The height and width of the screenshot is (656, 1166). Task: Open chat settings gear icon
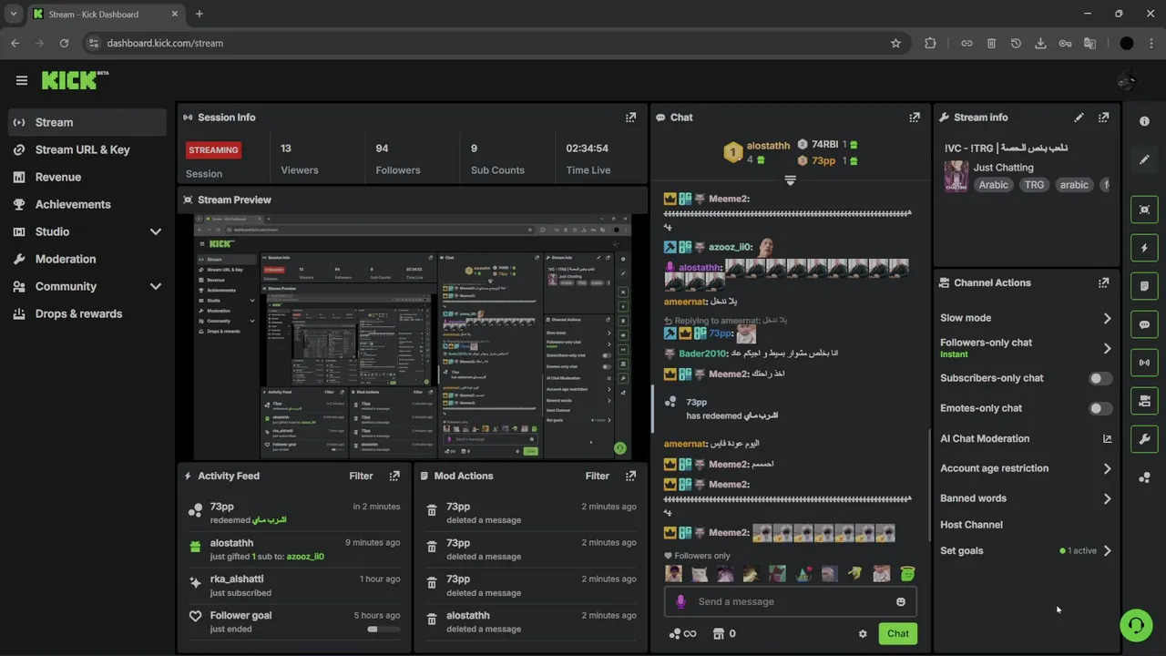(863, 634)
